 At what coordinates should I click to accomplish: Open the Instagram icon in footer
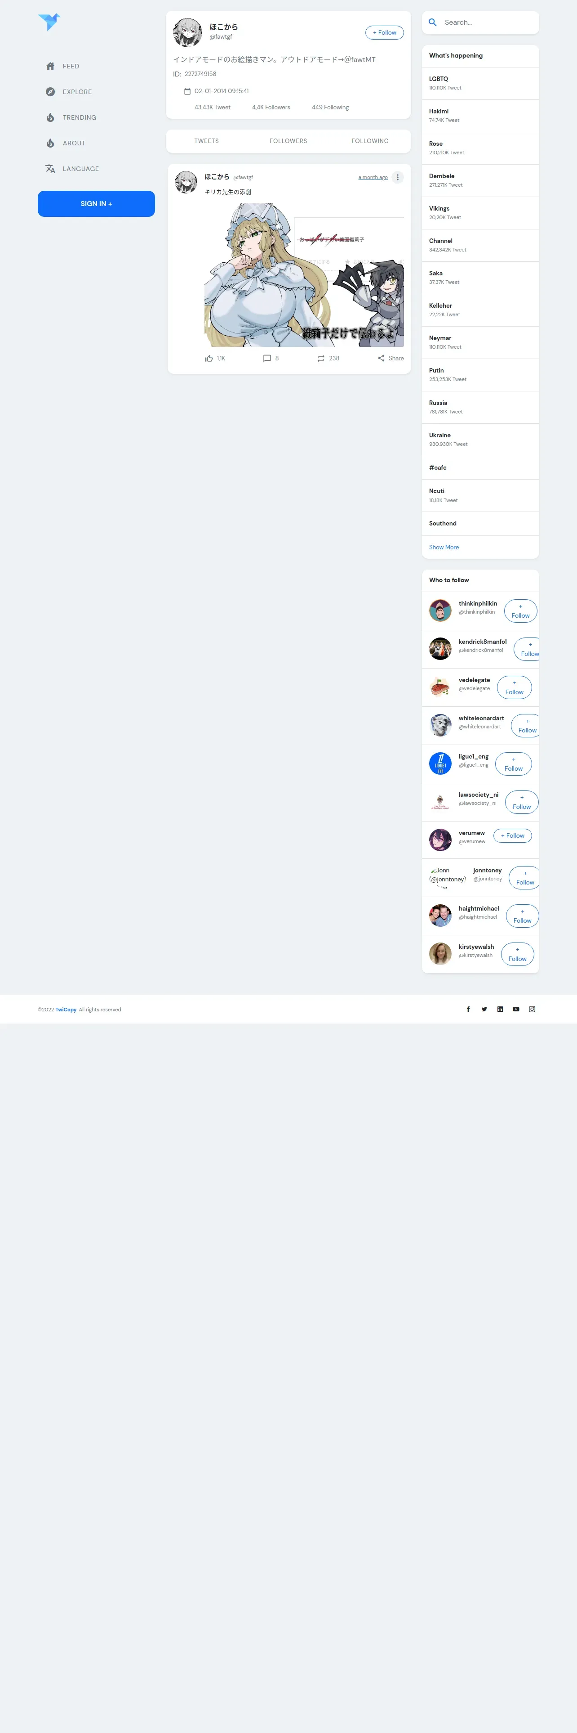(x=532, y=1009)
